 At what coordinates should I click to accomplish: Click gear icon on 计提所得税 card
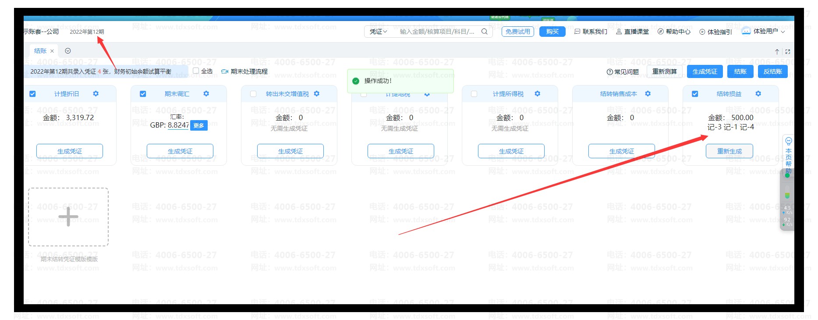pyautogui.click(x=538, y=94)
